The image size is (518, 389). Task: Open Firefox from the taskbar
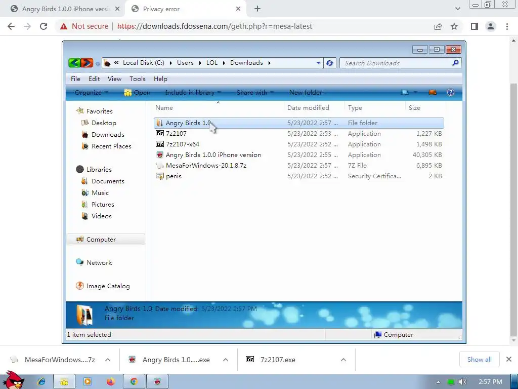(111, 382)
